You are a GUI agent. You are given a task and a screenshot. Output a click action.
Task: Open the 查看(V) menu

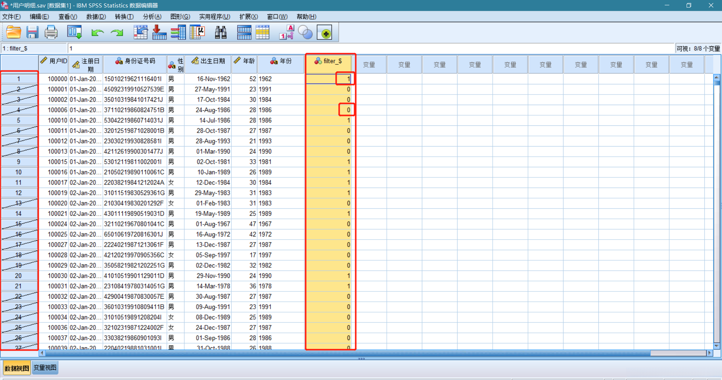68,17
